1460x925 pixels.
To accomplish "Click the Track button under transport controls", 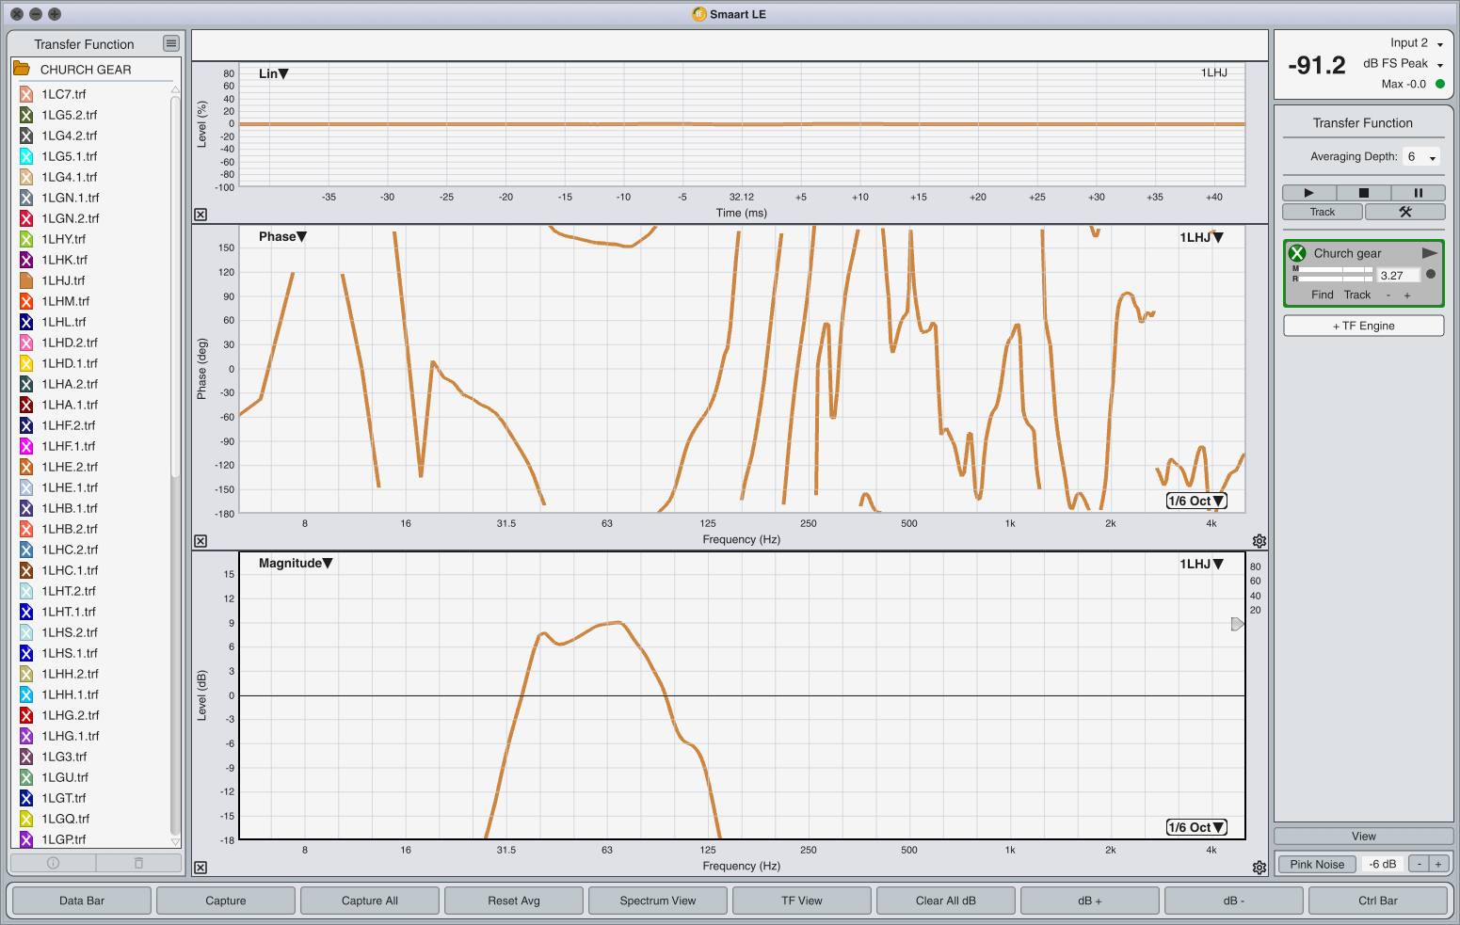I will click(x=1323, y=212).
